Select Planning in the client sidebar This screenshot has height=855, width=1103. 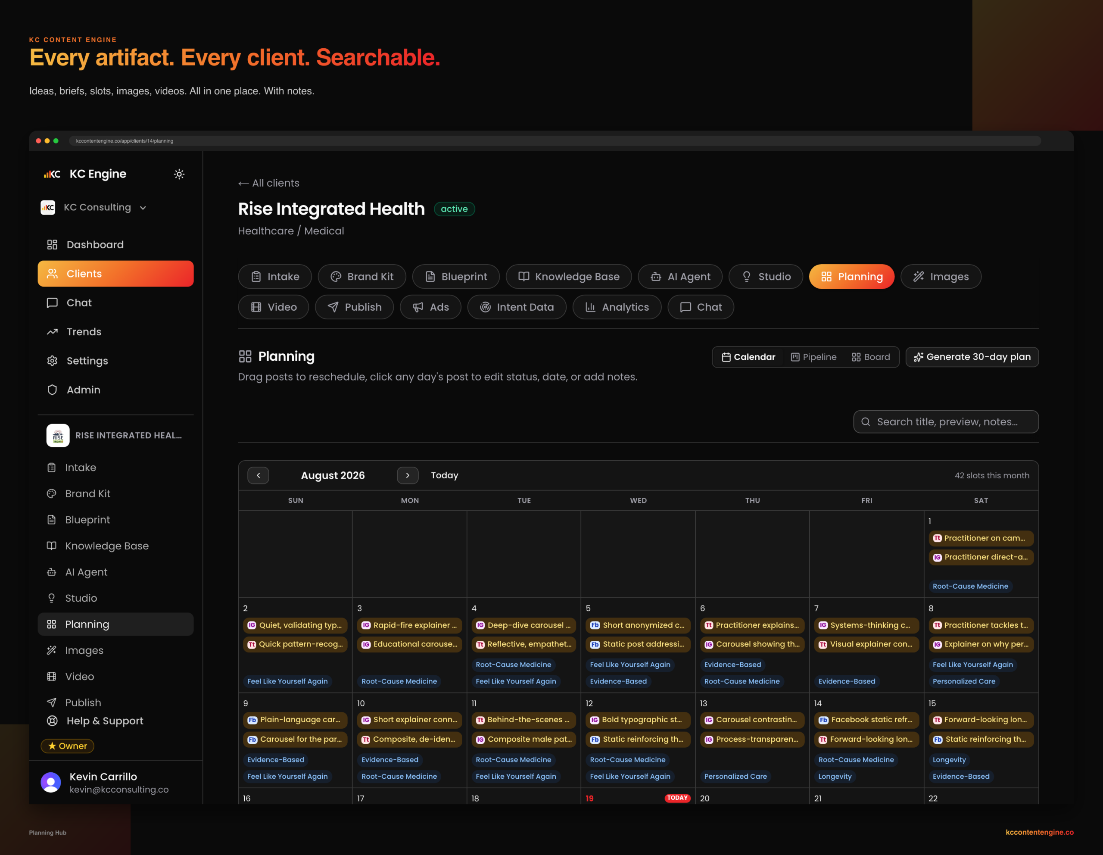click(115, 624)
